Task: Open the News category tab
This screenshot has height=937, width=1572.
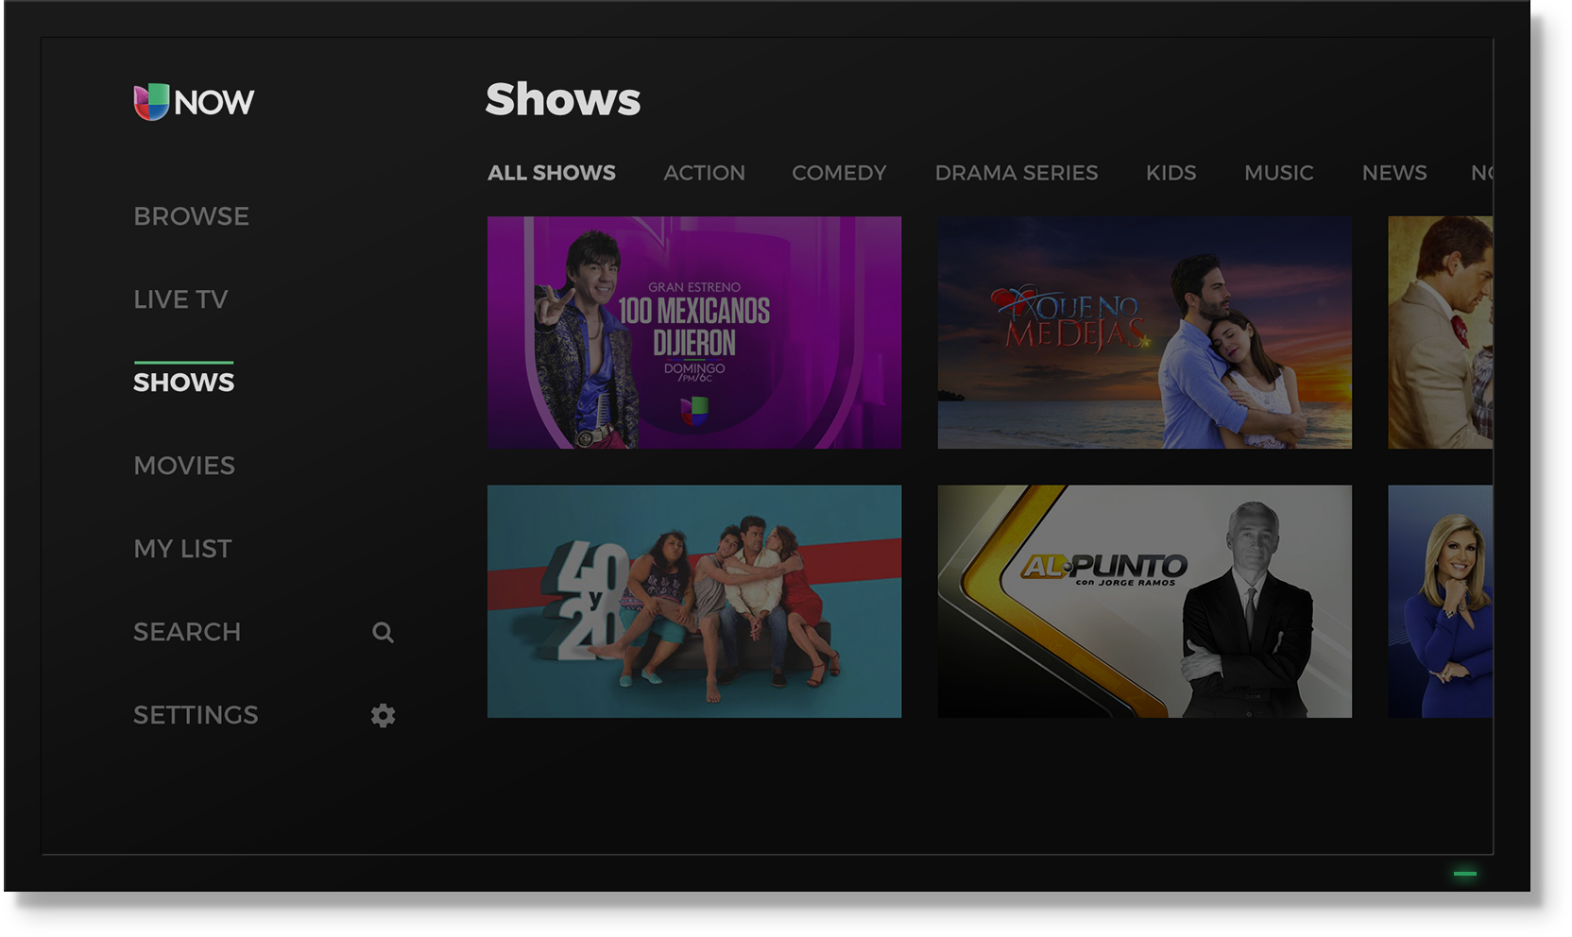Action: click(x=1393, y=173)
